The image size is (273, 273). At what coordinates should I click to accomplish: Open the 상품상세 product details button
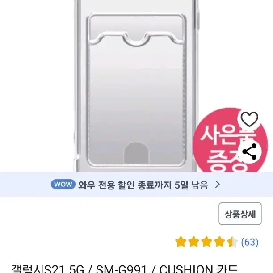240,214
